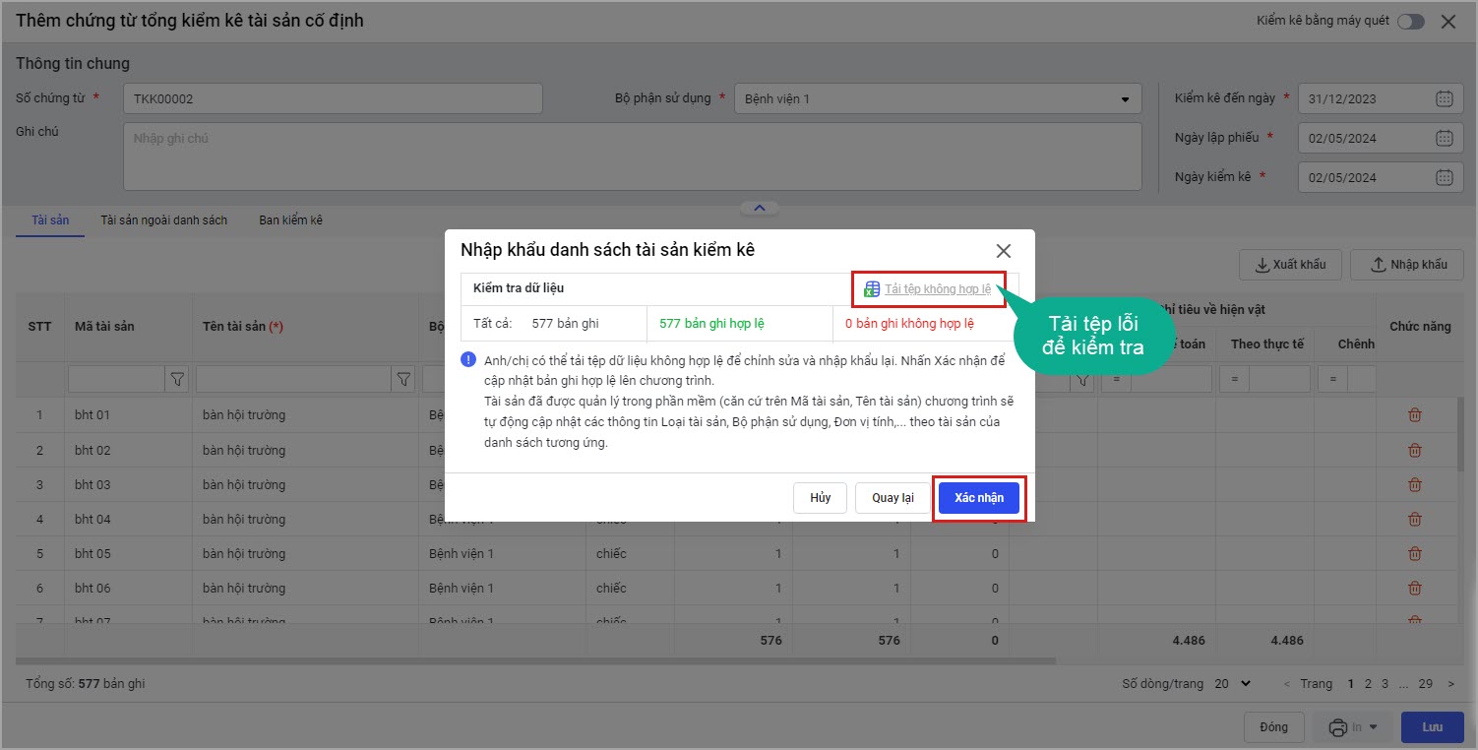Click the 577 bản ghi hợp lệ count
Image resolution: width=1478 pixels, height=750 pixels.
click(712, 323)
